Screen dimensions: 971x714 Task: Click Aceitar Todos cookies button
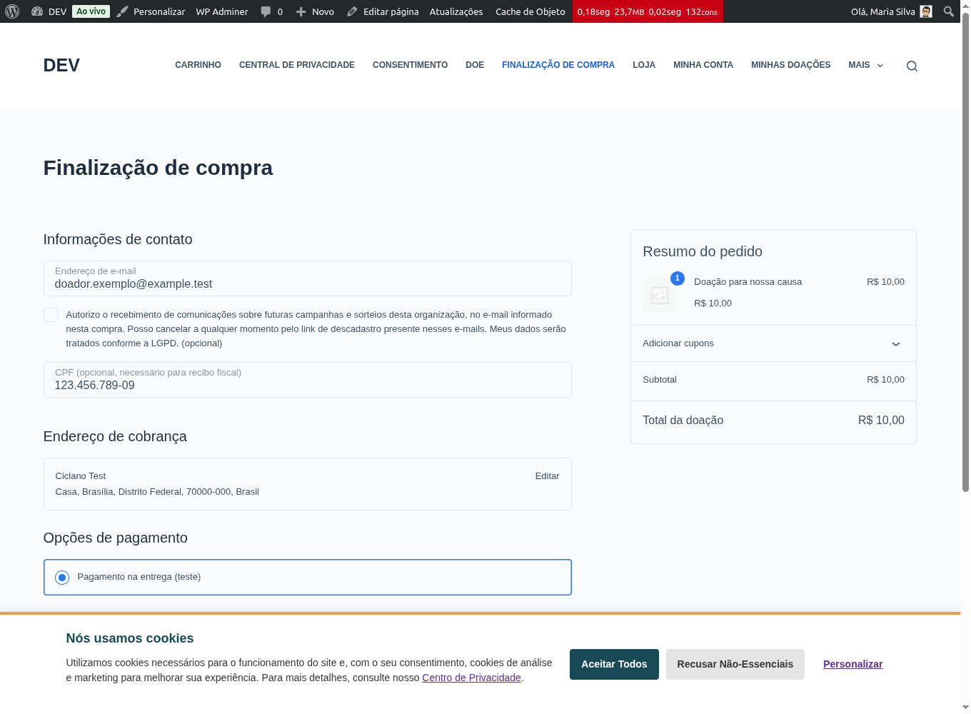coord(614,664)
